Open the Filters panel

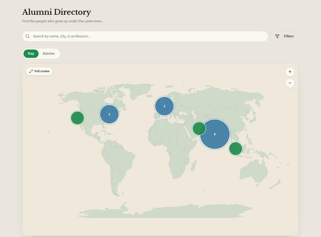coord(284,36)
